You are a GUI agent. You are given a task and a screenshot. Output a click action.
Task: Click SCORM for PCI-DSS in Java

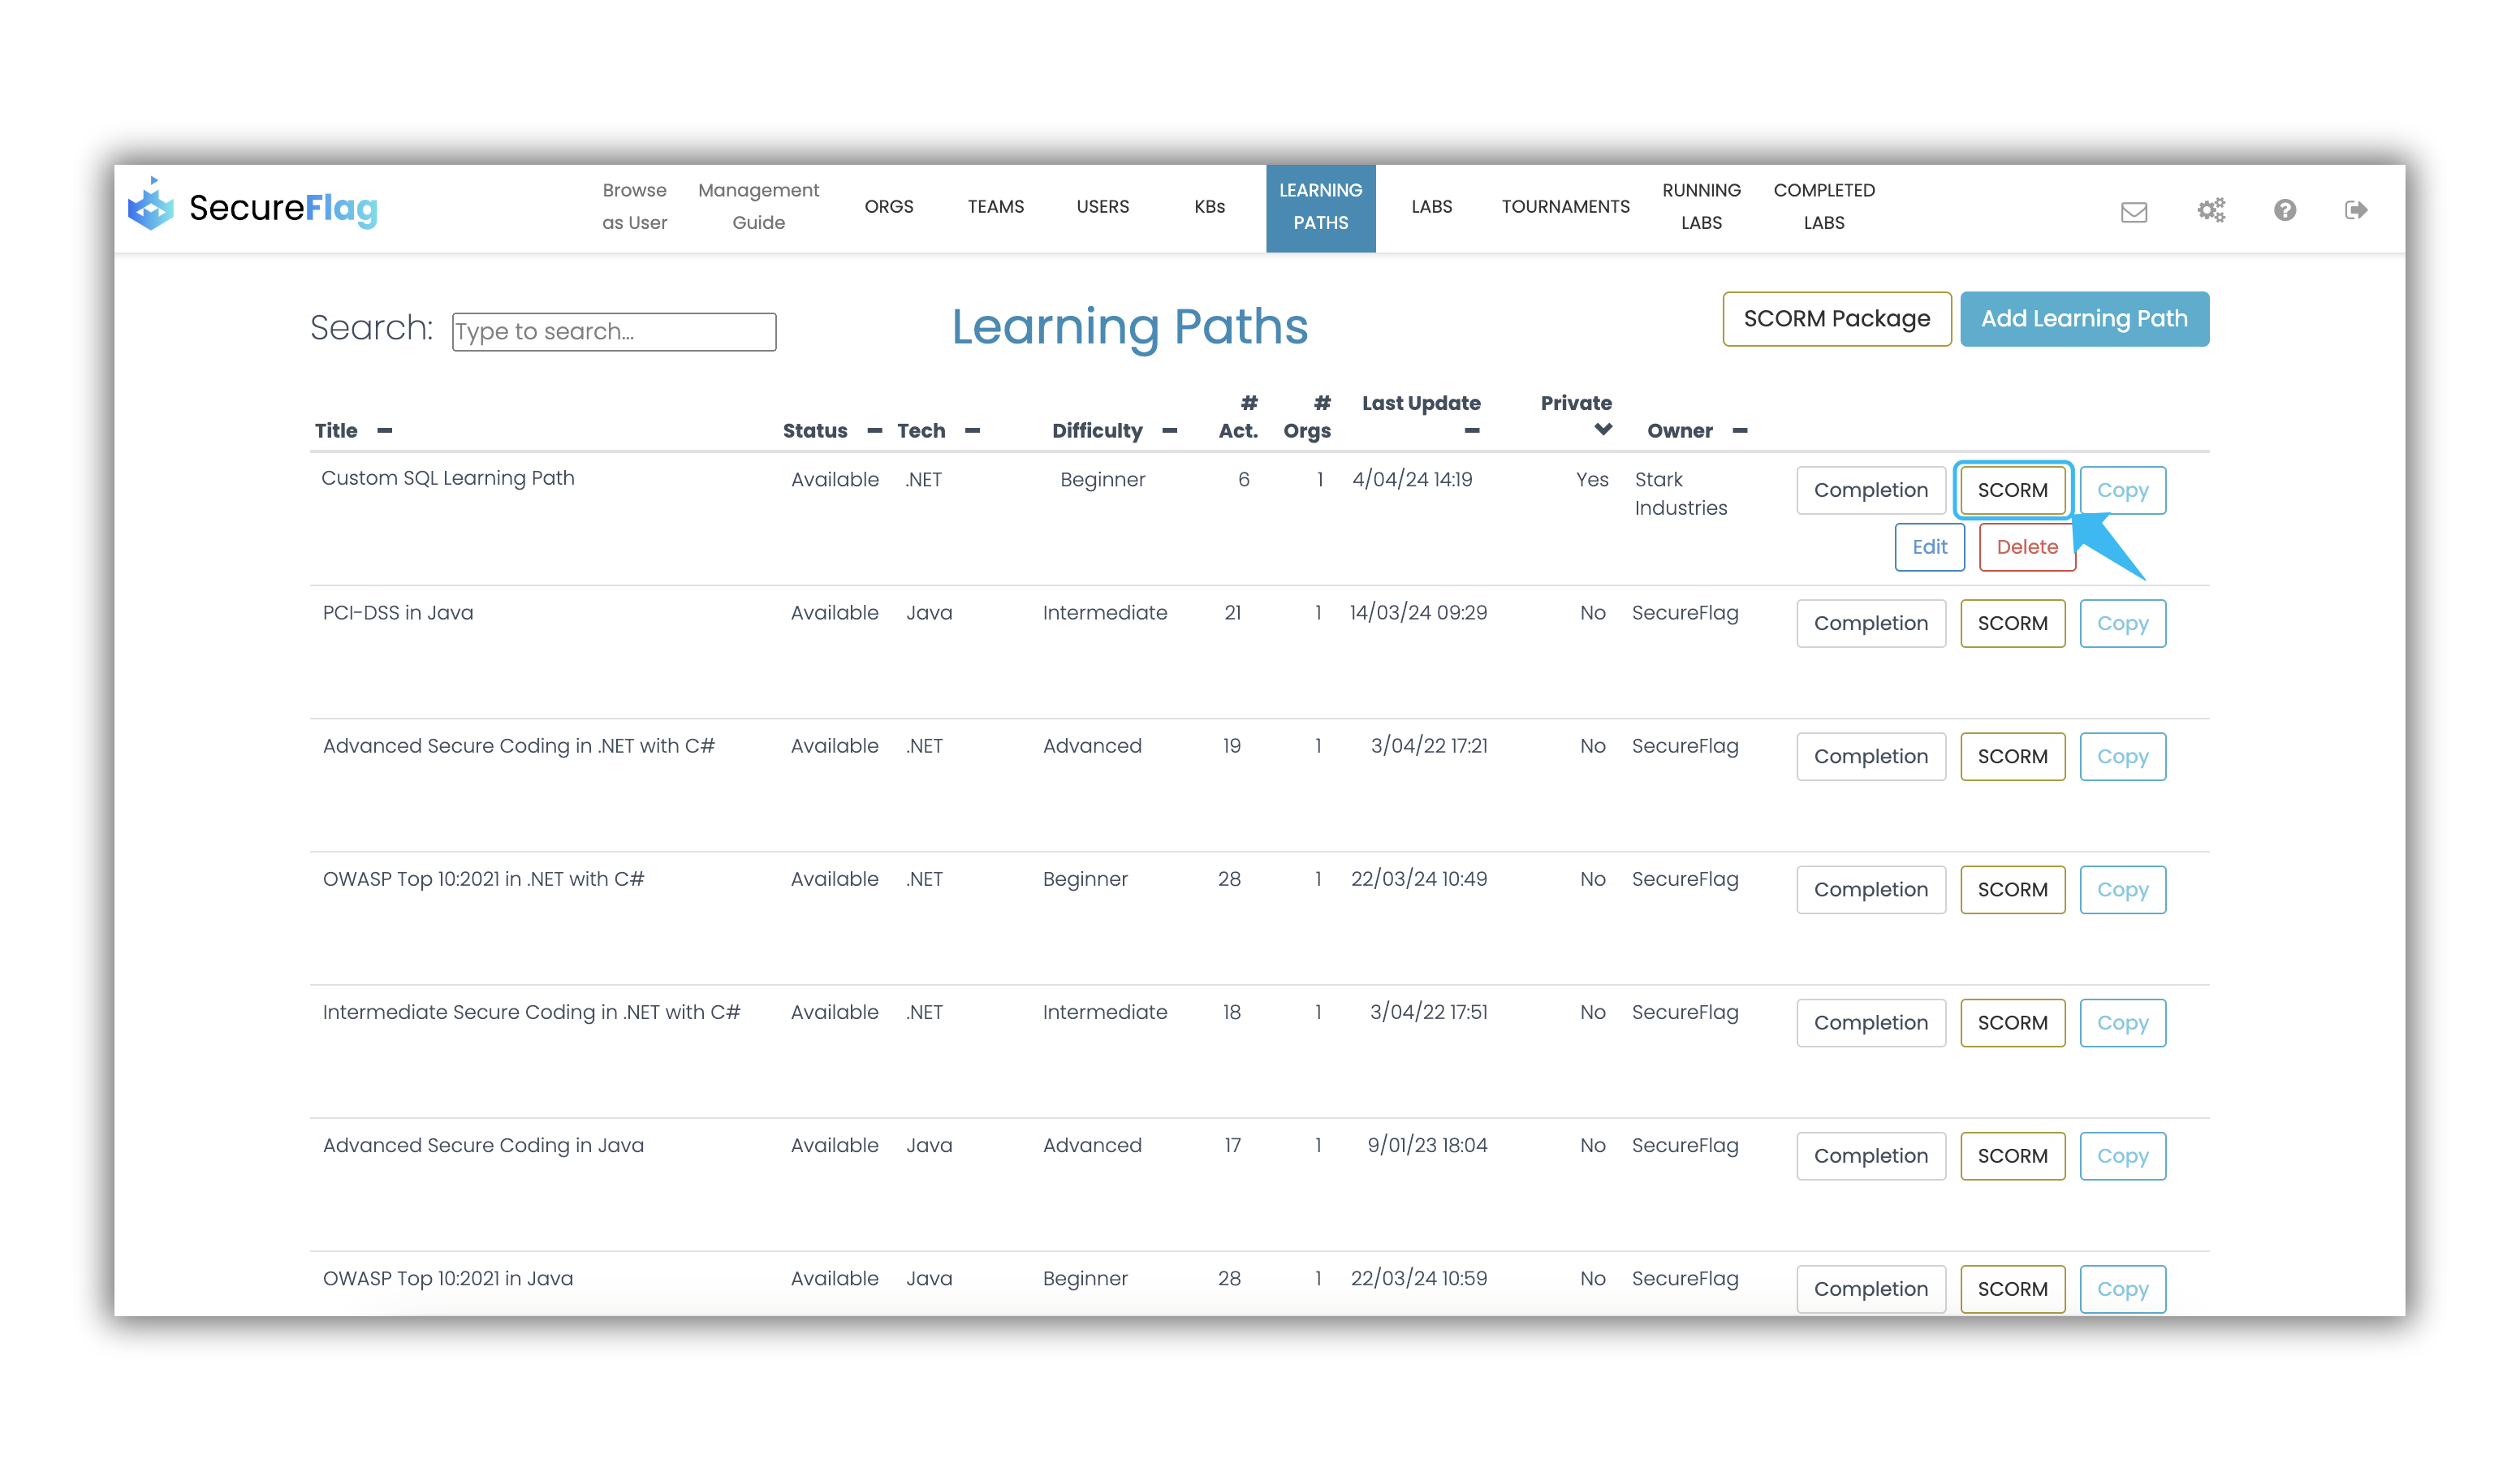(x=2013, y=624)
